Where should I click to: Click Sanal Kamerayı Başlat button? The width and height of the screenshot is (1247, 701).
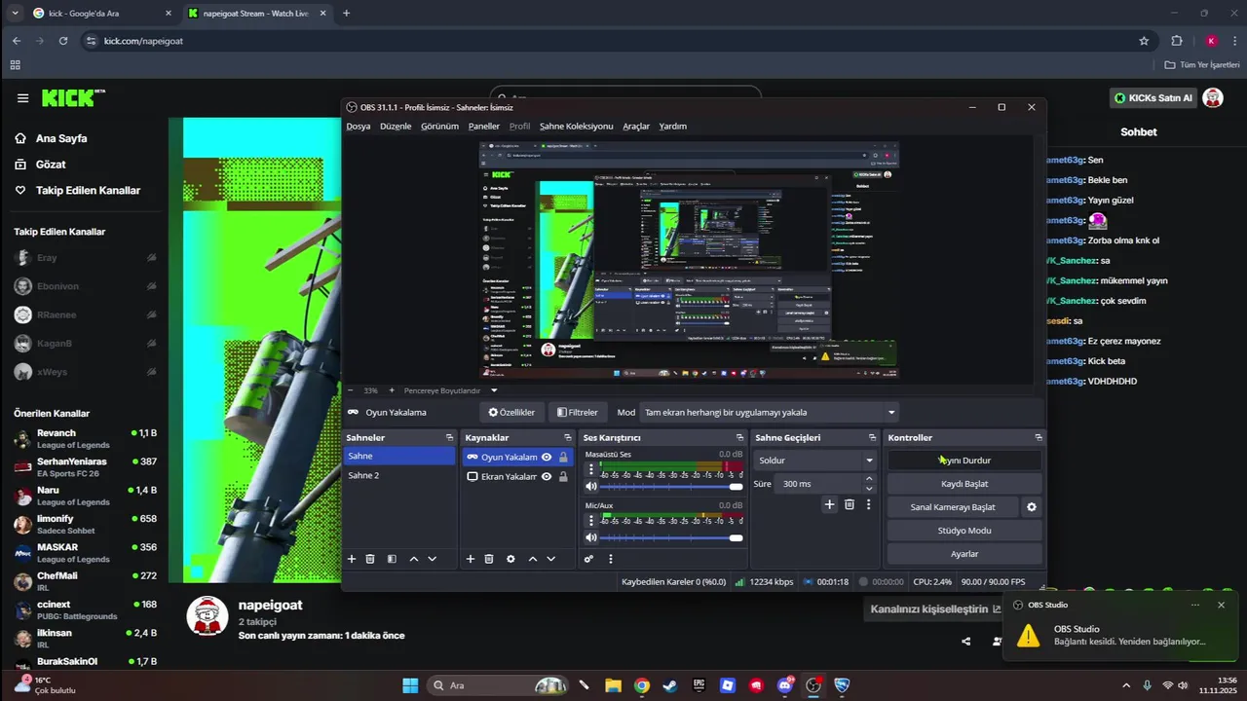click(953, 507)
